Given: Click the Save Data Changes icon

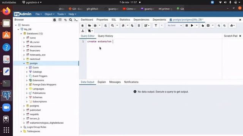Looking at the screenshot, I should tap(106, 26).
